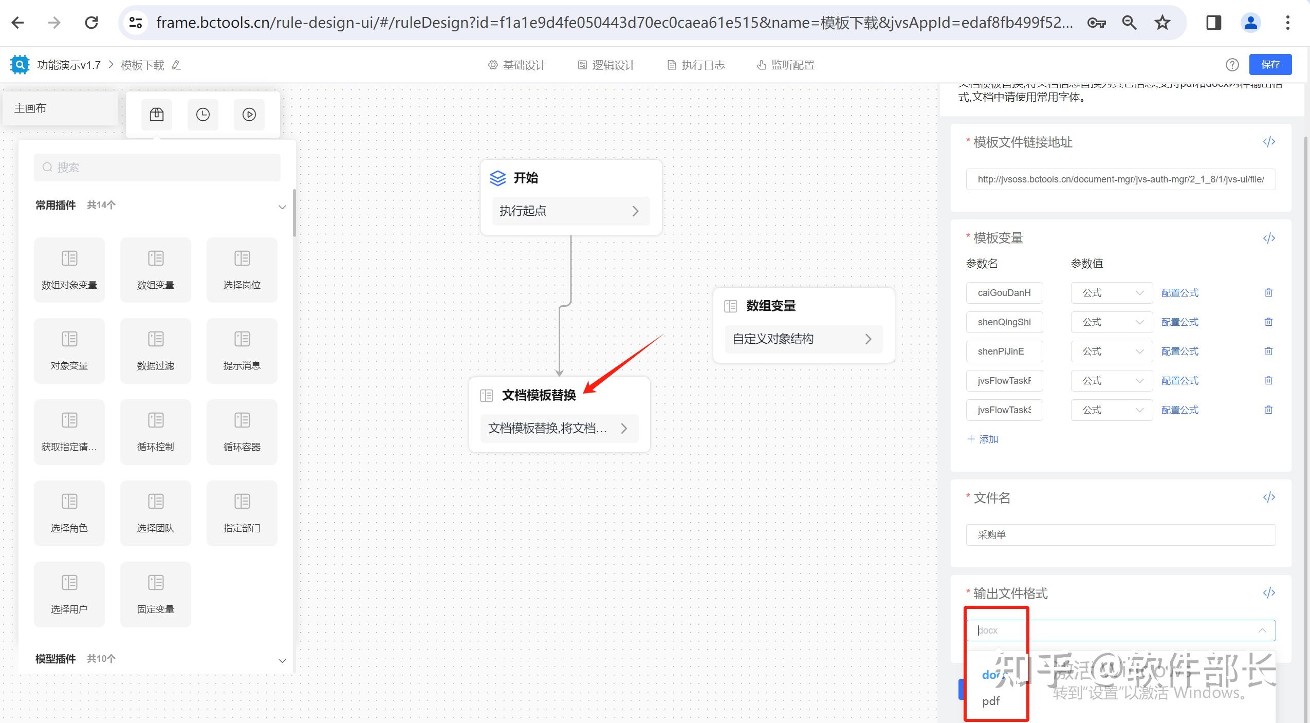Click the plugin box icon in canvas toolbar
Image resolution: width=1310 pixels, height=723 pixels.
coord(157,114)
